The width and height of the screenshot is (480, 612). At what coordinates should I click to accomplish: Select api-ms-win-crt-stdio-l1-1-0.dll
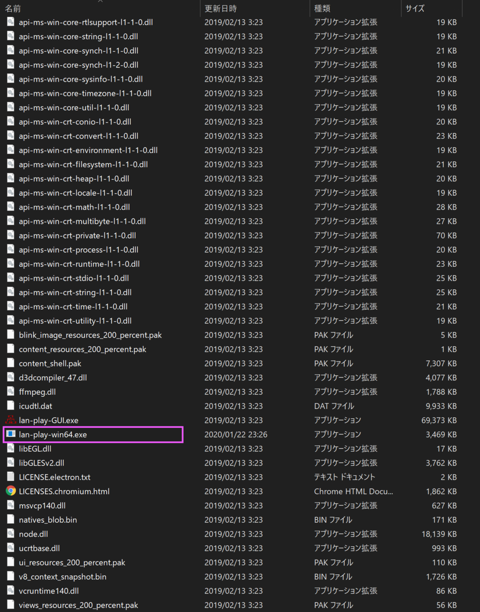(x=74, y=278)
